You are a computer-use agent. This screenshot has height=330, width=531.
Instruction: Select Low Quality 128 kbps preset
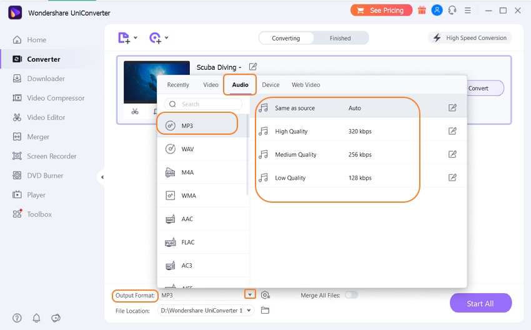click(359, 178)
